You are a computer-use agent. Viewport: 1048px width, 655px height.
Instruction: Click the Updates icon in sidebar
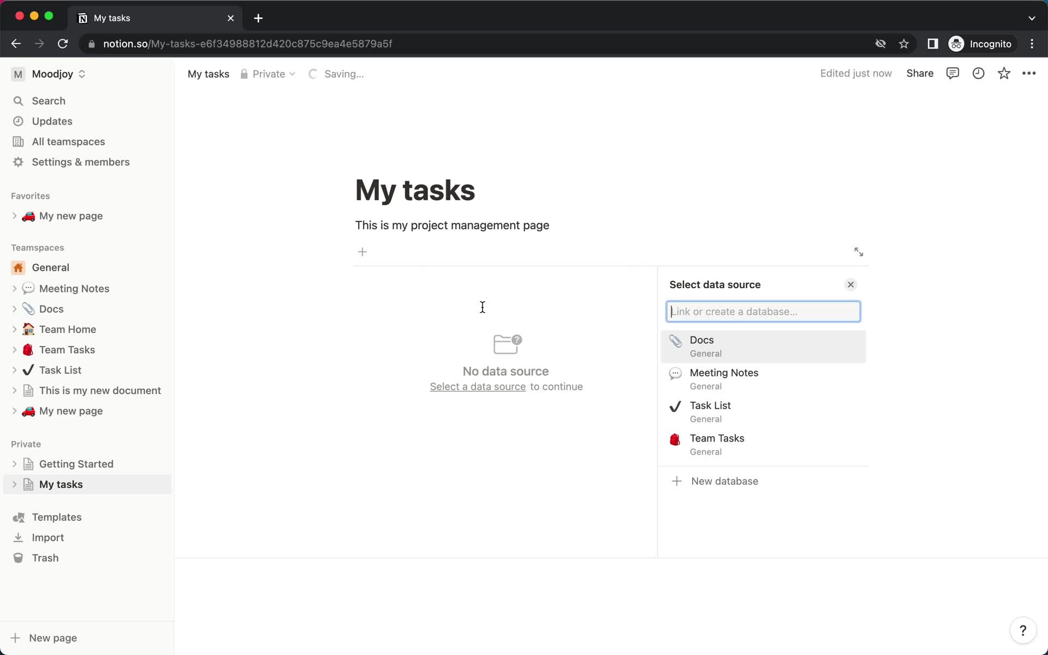point(19,121)
